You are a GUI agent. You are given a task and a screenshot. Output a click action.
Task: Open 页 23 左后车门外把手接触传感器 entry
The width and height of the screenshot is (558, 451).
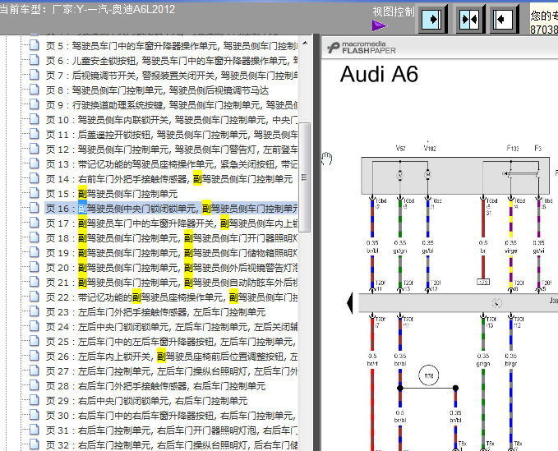coord(155,312)
